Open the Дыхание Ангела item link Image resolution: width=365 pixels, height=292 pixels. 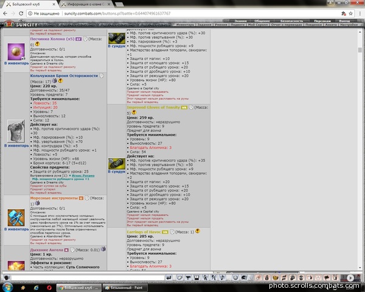click(47, 250)
